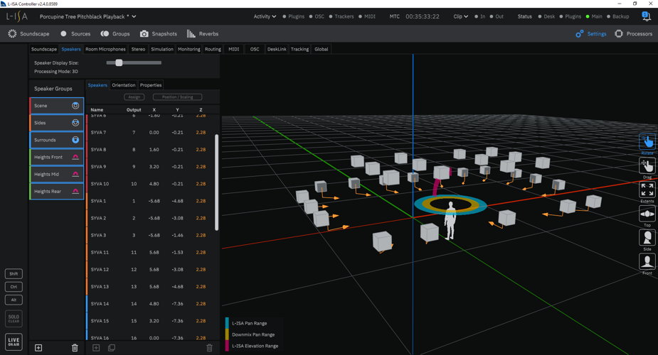This screenshot has height=355, width=658.
Task: Click the speaker list scrollbar
Action: pyautogui.click(x=216, y=182)
